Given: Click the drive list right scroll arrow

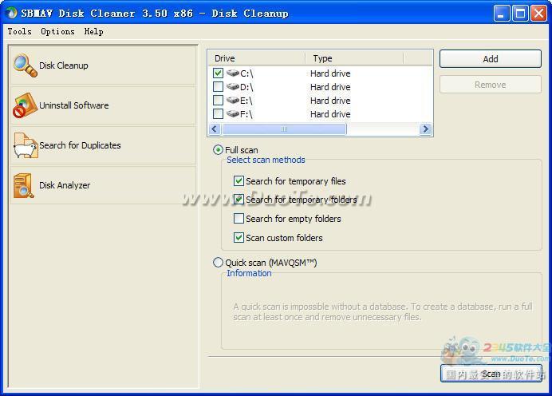Looking at the screenshot, I should [425, 129].
